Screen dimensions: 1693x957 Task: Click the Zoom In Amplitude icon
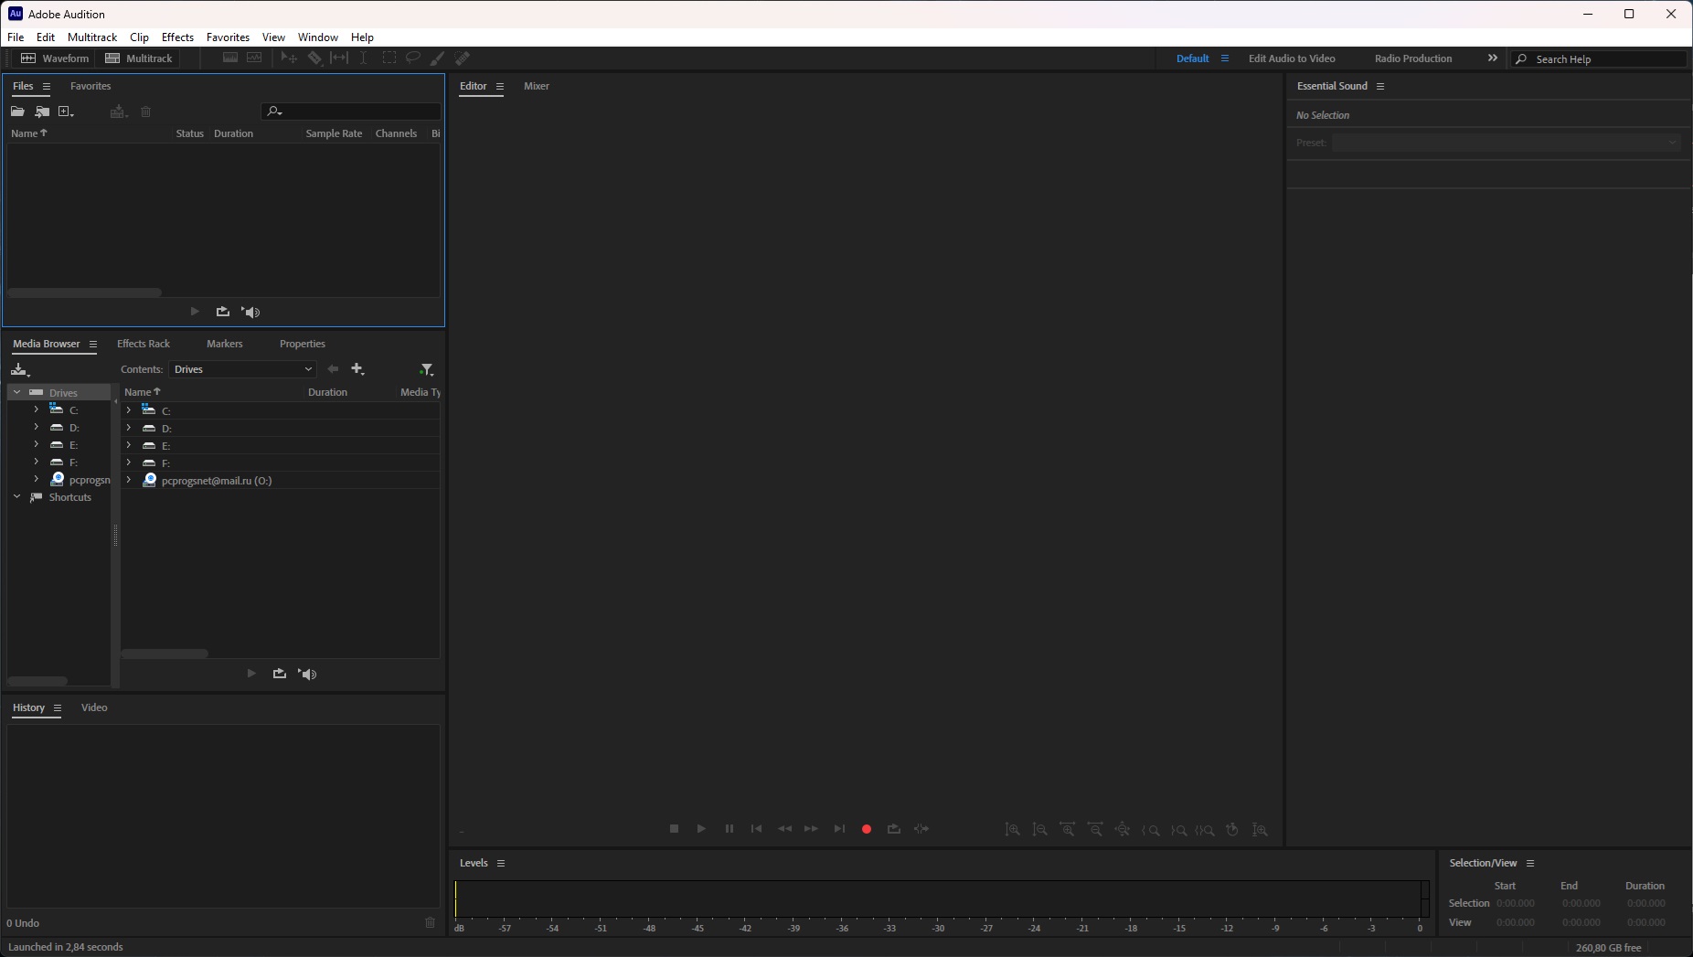pyautogui.click(x=1013, y=830)
